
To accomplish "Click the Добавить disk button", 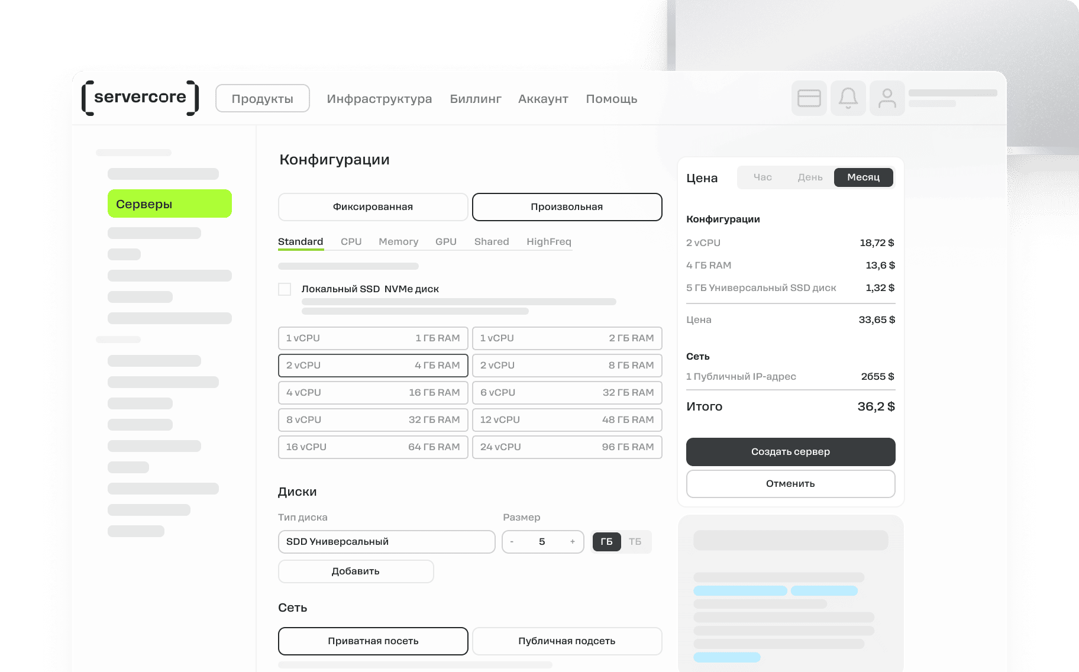I will (x=356, y=571).
